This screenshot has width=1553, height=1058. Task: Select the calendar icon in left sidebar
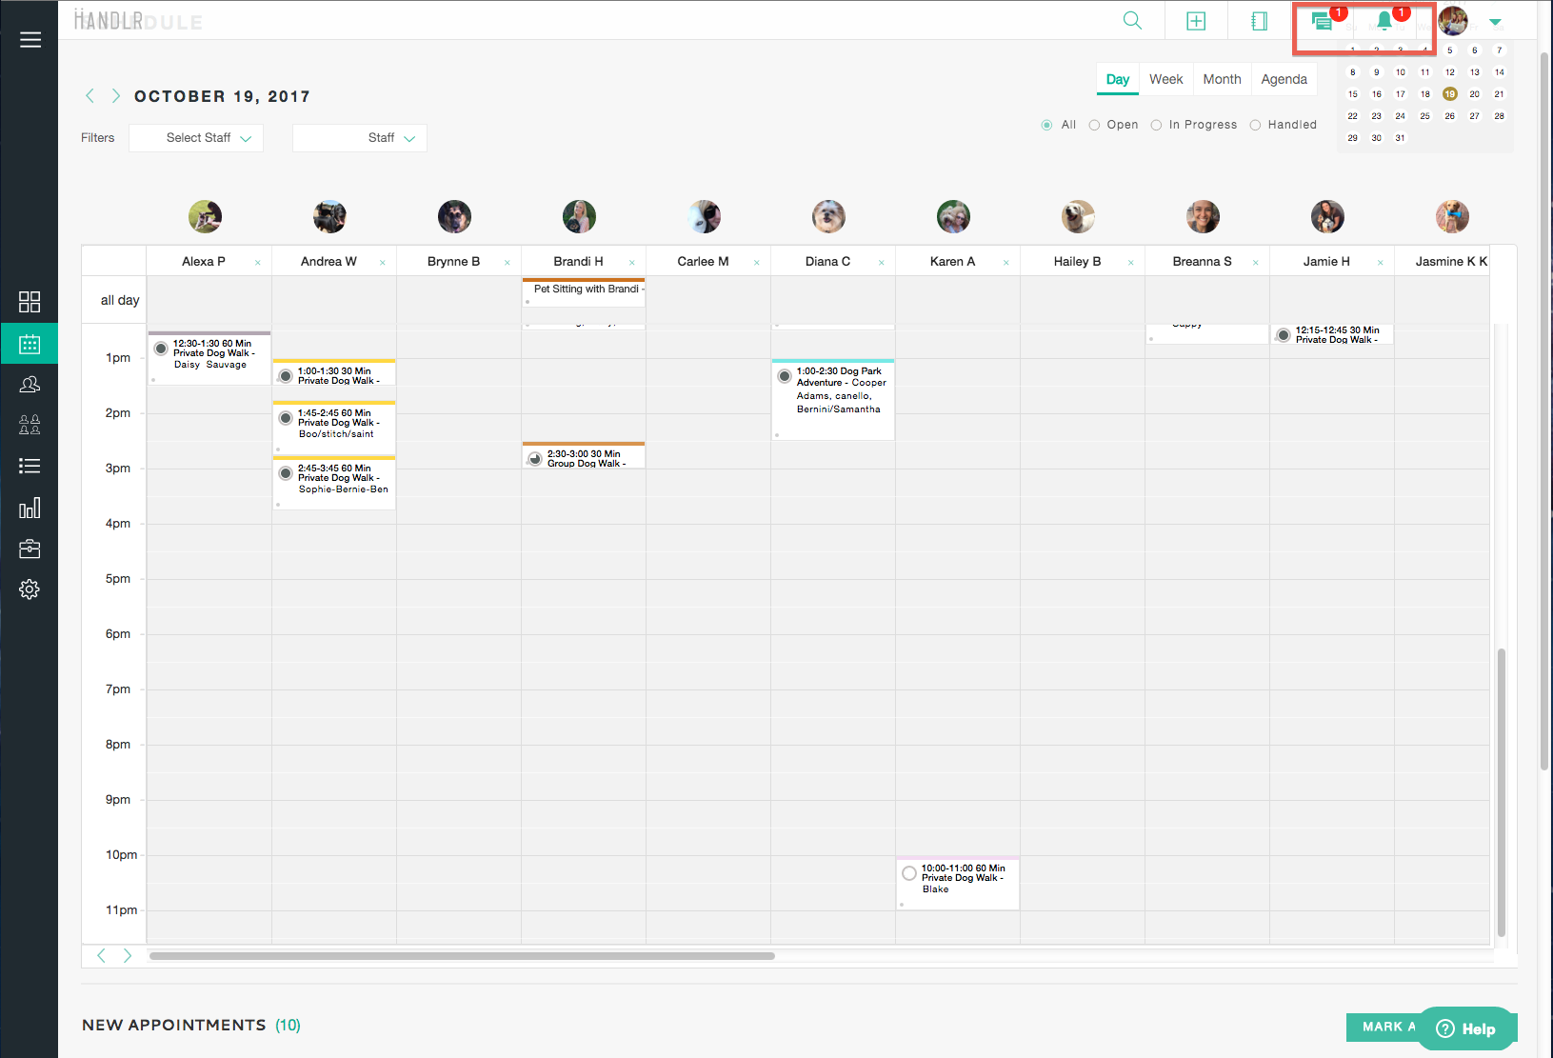30,343
